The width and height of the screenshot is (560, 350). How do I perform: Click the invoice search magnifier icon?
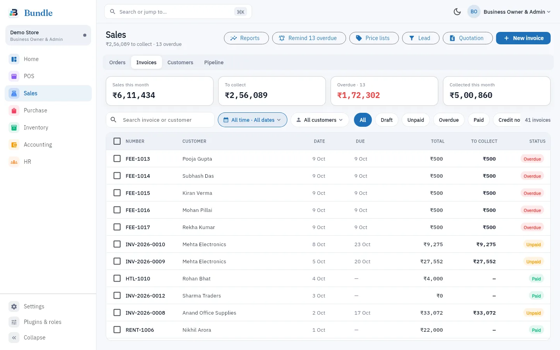point(114,120)
